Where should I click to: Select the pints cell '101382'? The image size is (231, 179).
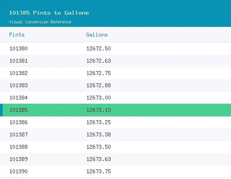coord(18,73)
